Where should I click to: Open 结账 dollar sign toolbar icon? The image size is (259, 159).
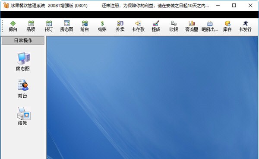point(102,26)
